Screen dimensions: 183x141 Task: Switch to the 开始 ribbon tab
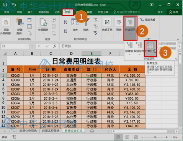[19, 12]
